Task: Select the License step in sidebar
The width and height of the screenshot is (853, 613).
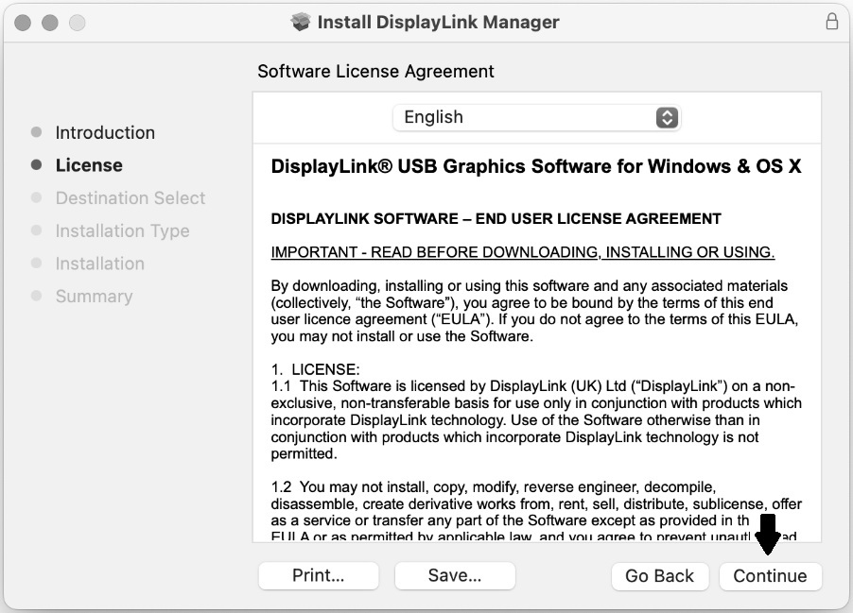Action: (x=89, y=165)
